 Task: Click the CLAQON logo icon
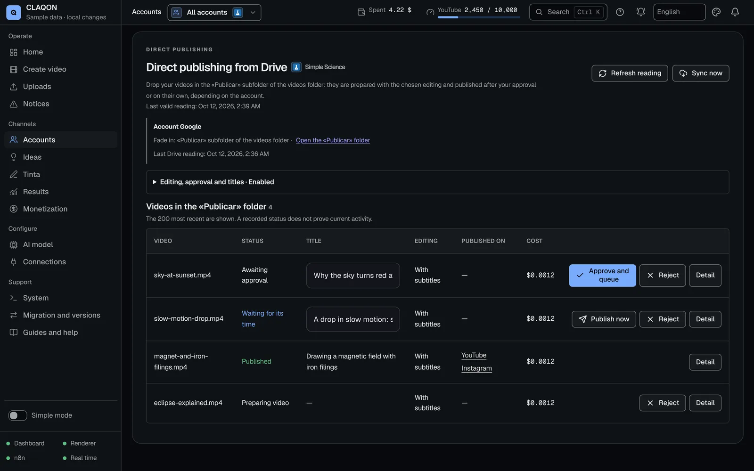pyautogui.click(x=13, y=12)
